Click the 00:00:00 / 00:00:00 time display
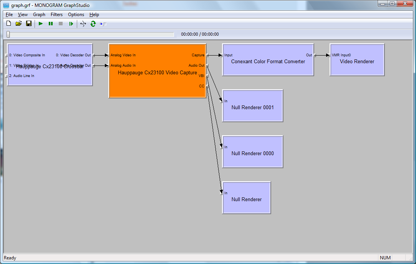The height and width of the screenshot is (264, 416). (200, 34)
